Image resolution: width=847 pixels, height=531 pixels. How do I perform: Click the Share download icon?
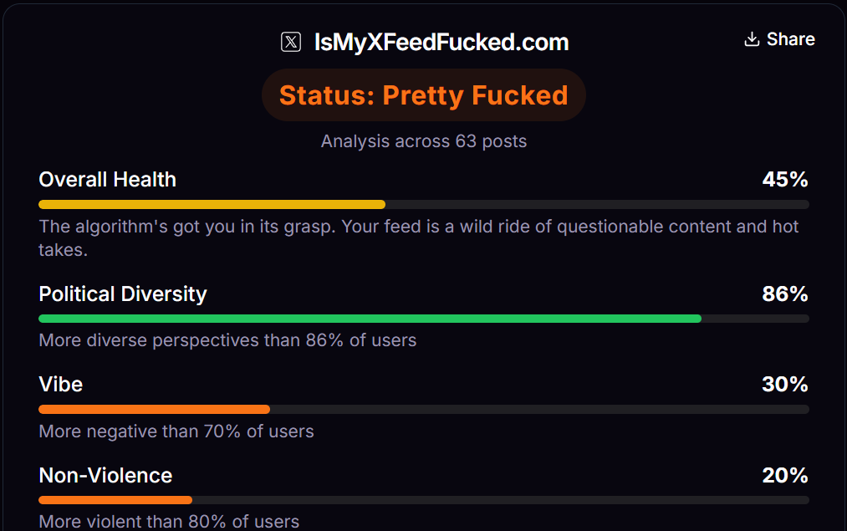coord(752,39)
